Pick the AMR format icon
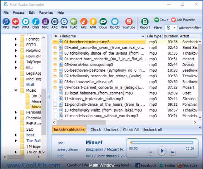This screenshot has height=169, width=203. click(93, 22)
